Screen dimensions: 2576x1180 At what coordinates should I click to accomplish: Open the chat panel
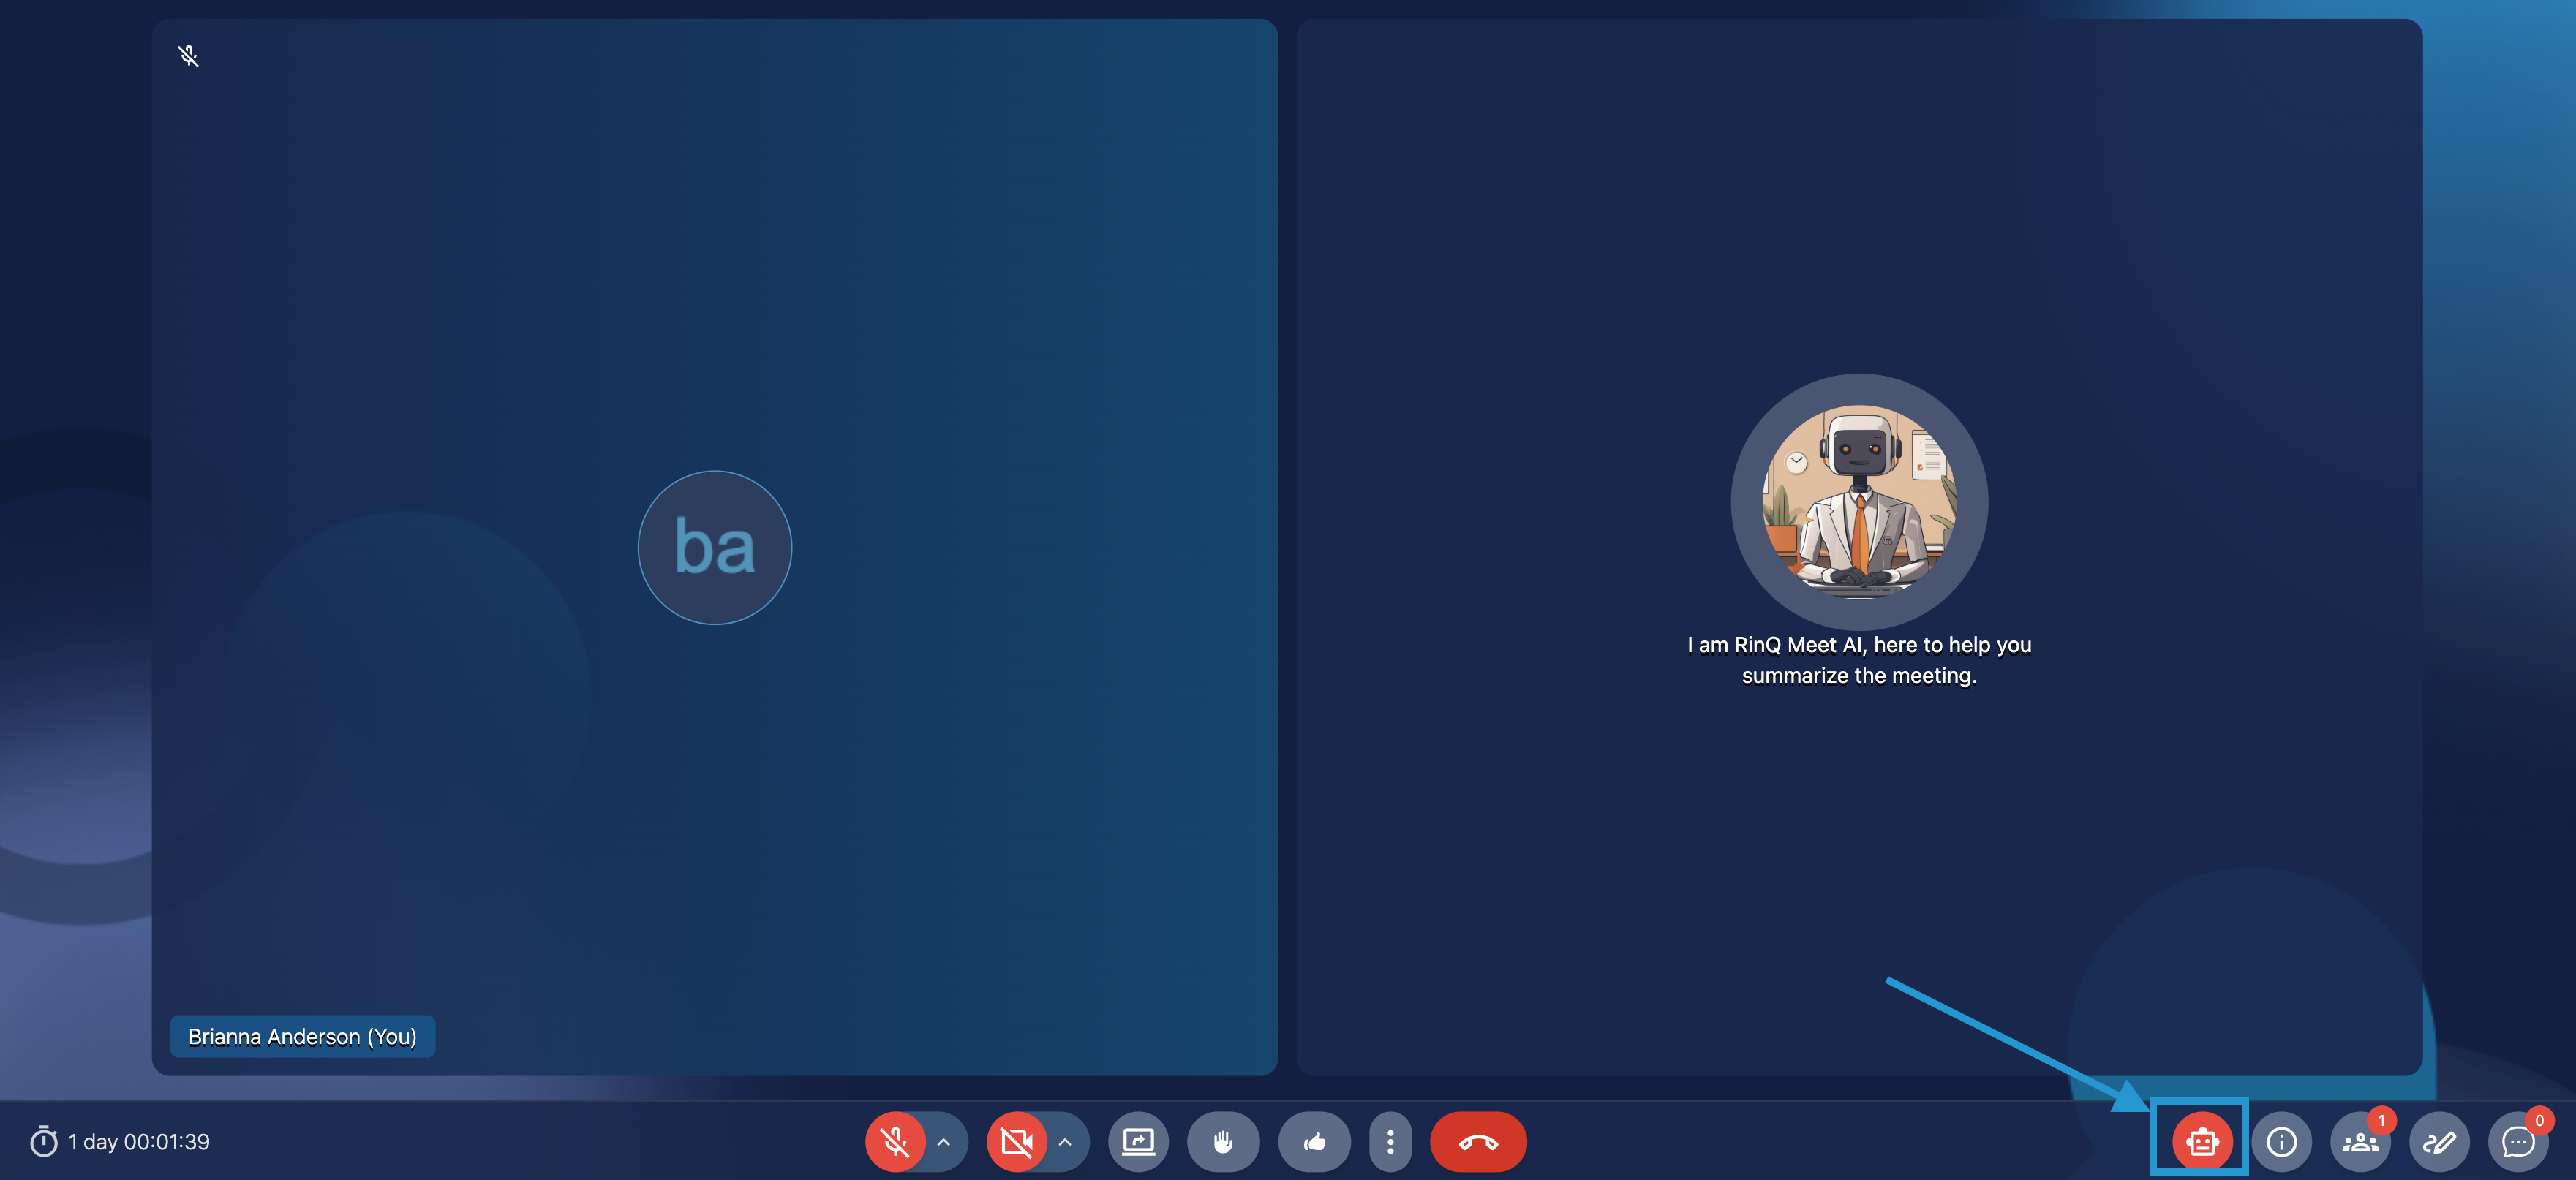(x=2519, y=1142)
